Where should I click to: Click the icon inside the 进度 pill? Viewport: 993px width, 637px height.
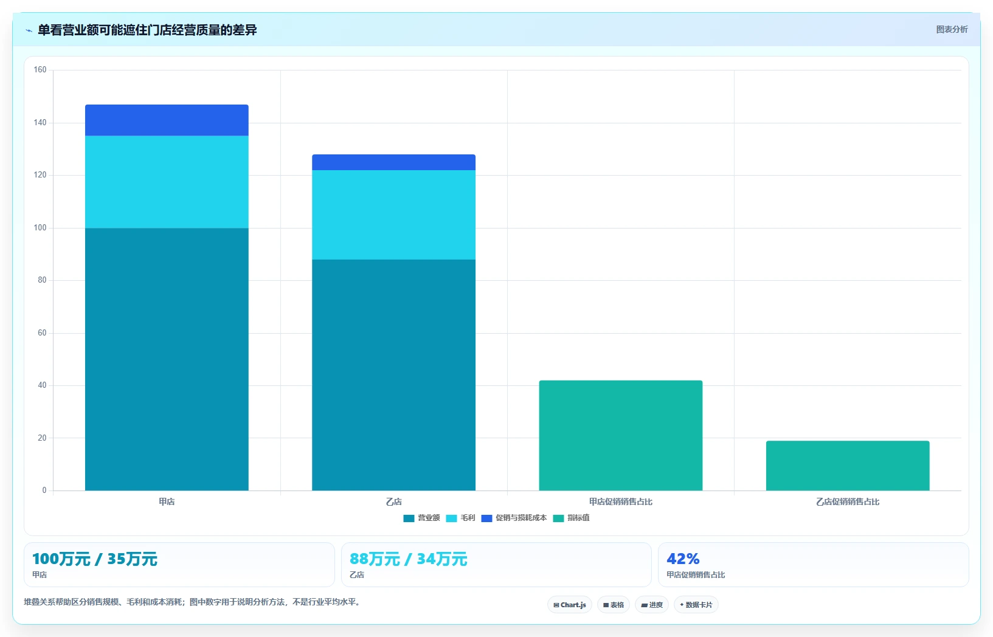(x=644, y=605)
